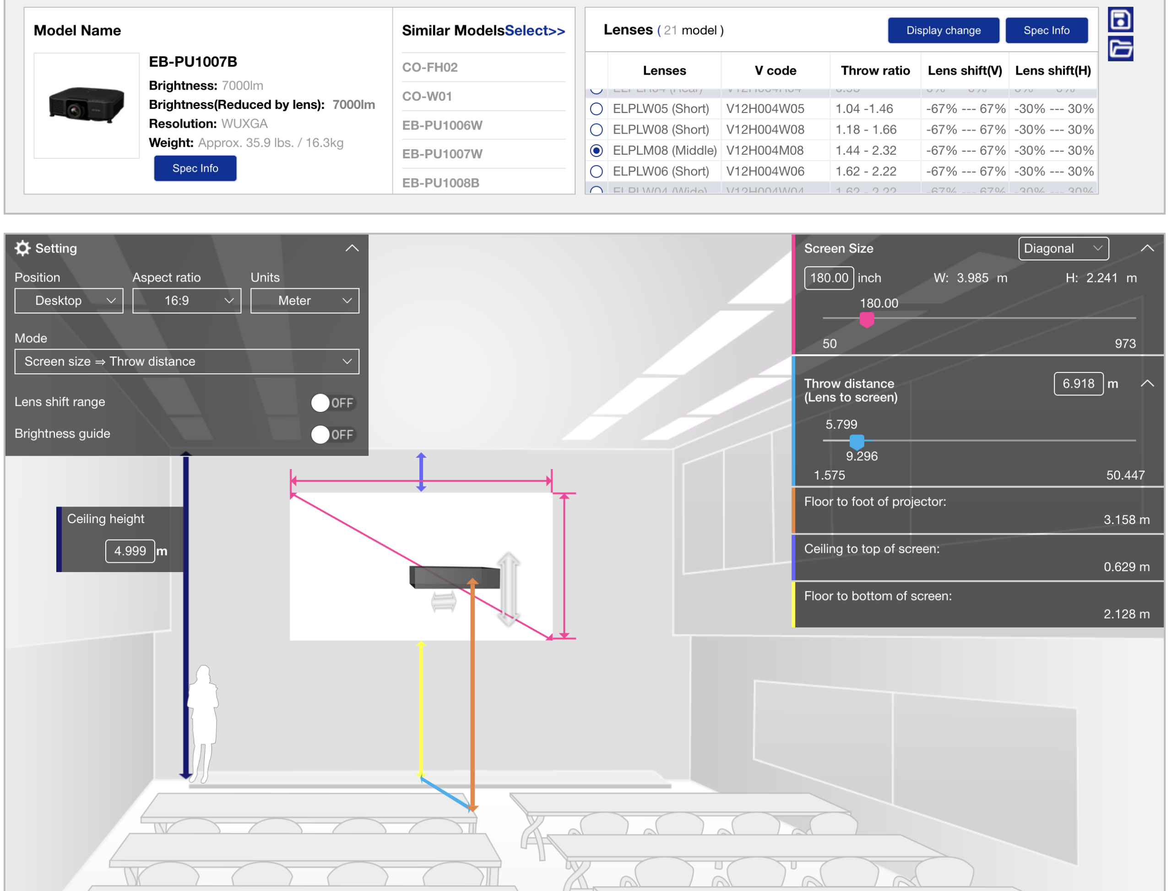
Task: Collapse the Throw distance panel chevron
Action: (x=1147, y=383)
